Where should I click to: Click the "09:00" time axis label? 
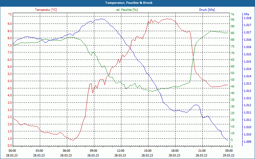[x=93, y=151]
